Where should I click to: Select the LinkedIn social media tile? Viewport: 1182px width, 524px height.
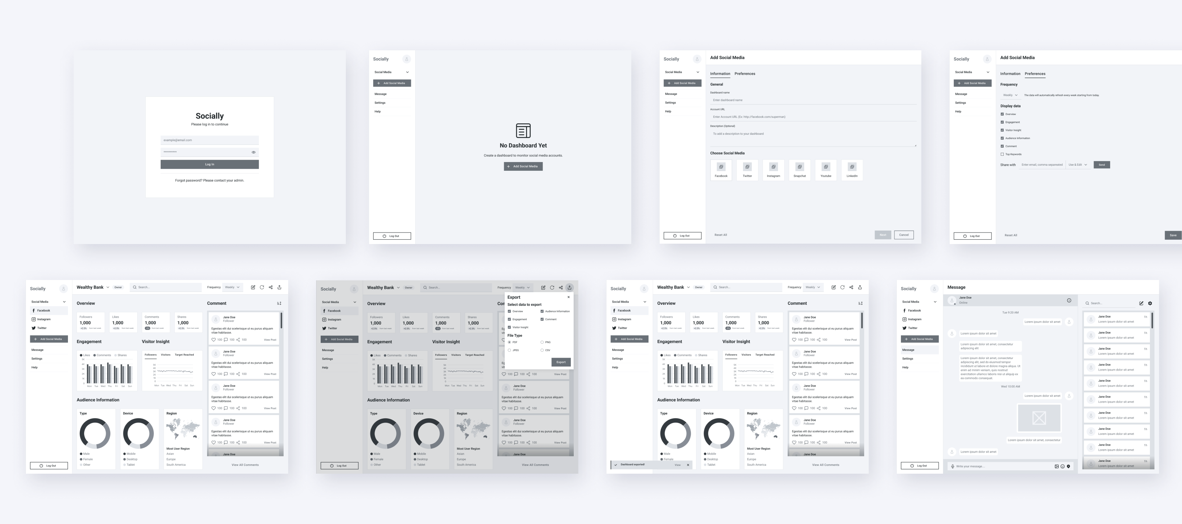coord(852,170)
